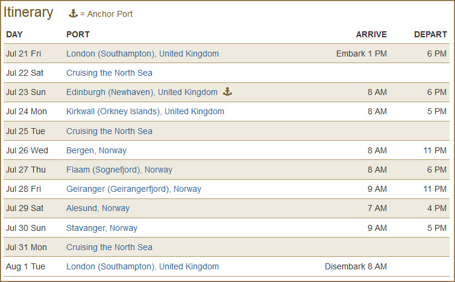
Task: Select the Bergen, Norway port link
Action: (x=96, y=150)
